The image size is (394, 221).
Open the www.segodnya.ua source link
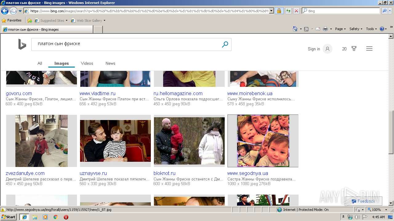click(x=248, y=173)
